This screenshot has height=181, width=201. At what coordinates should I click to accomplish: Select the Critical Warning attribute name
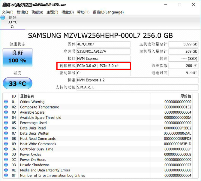32,102
